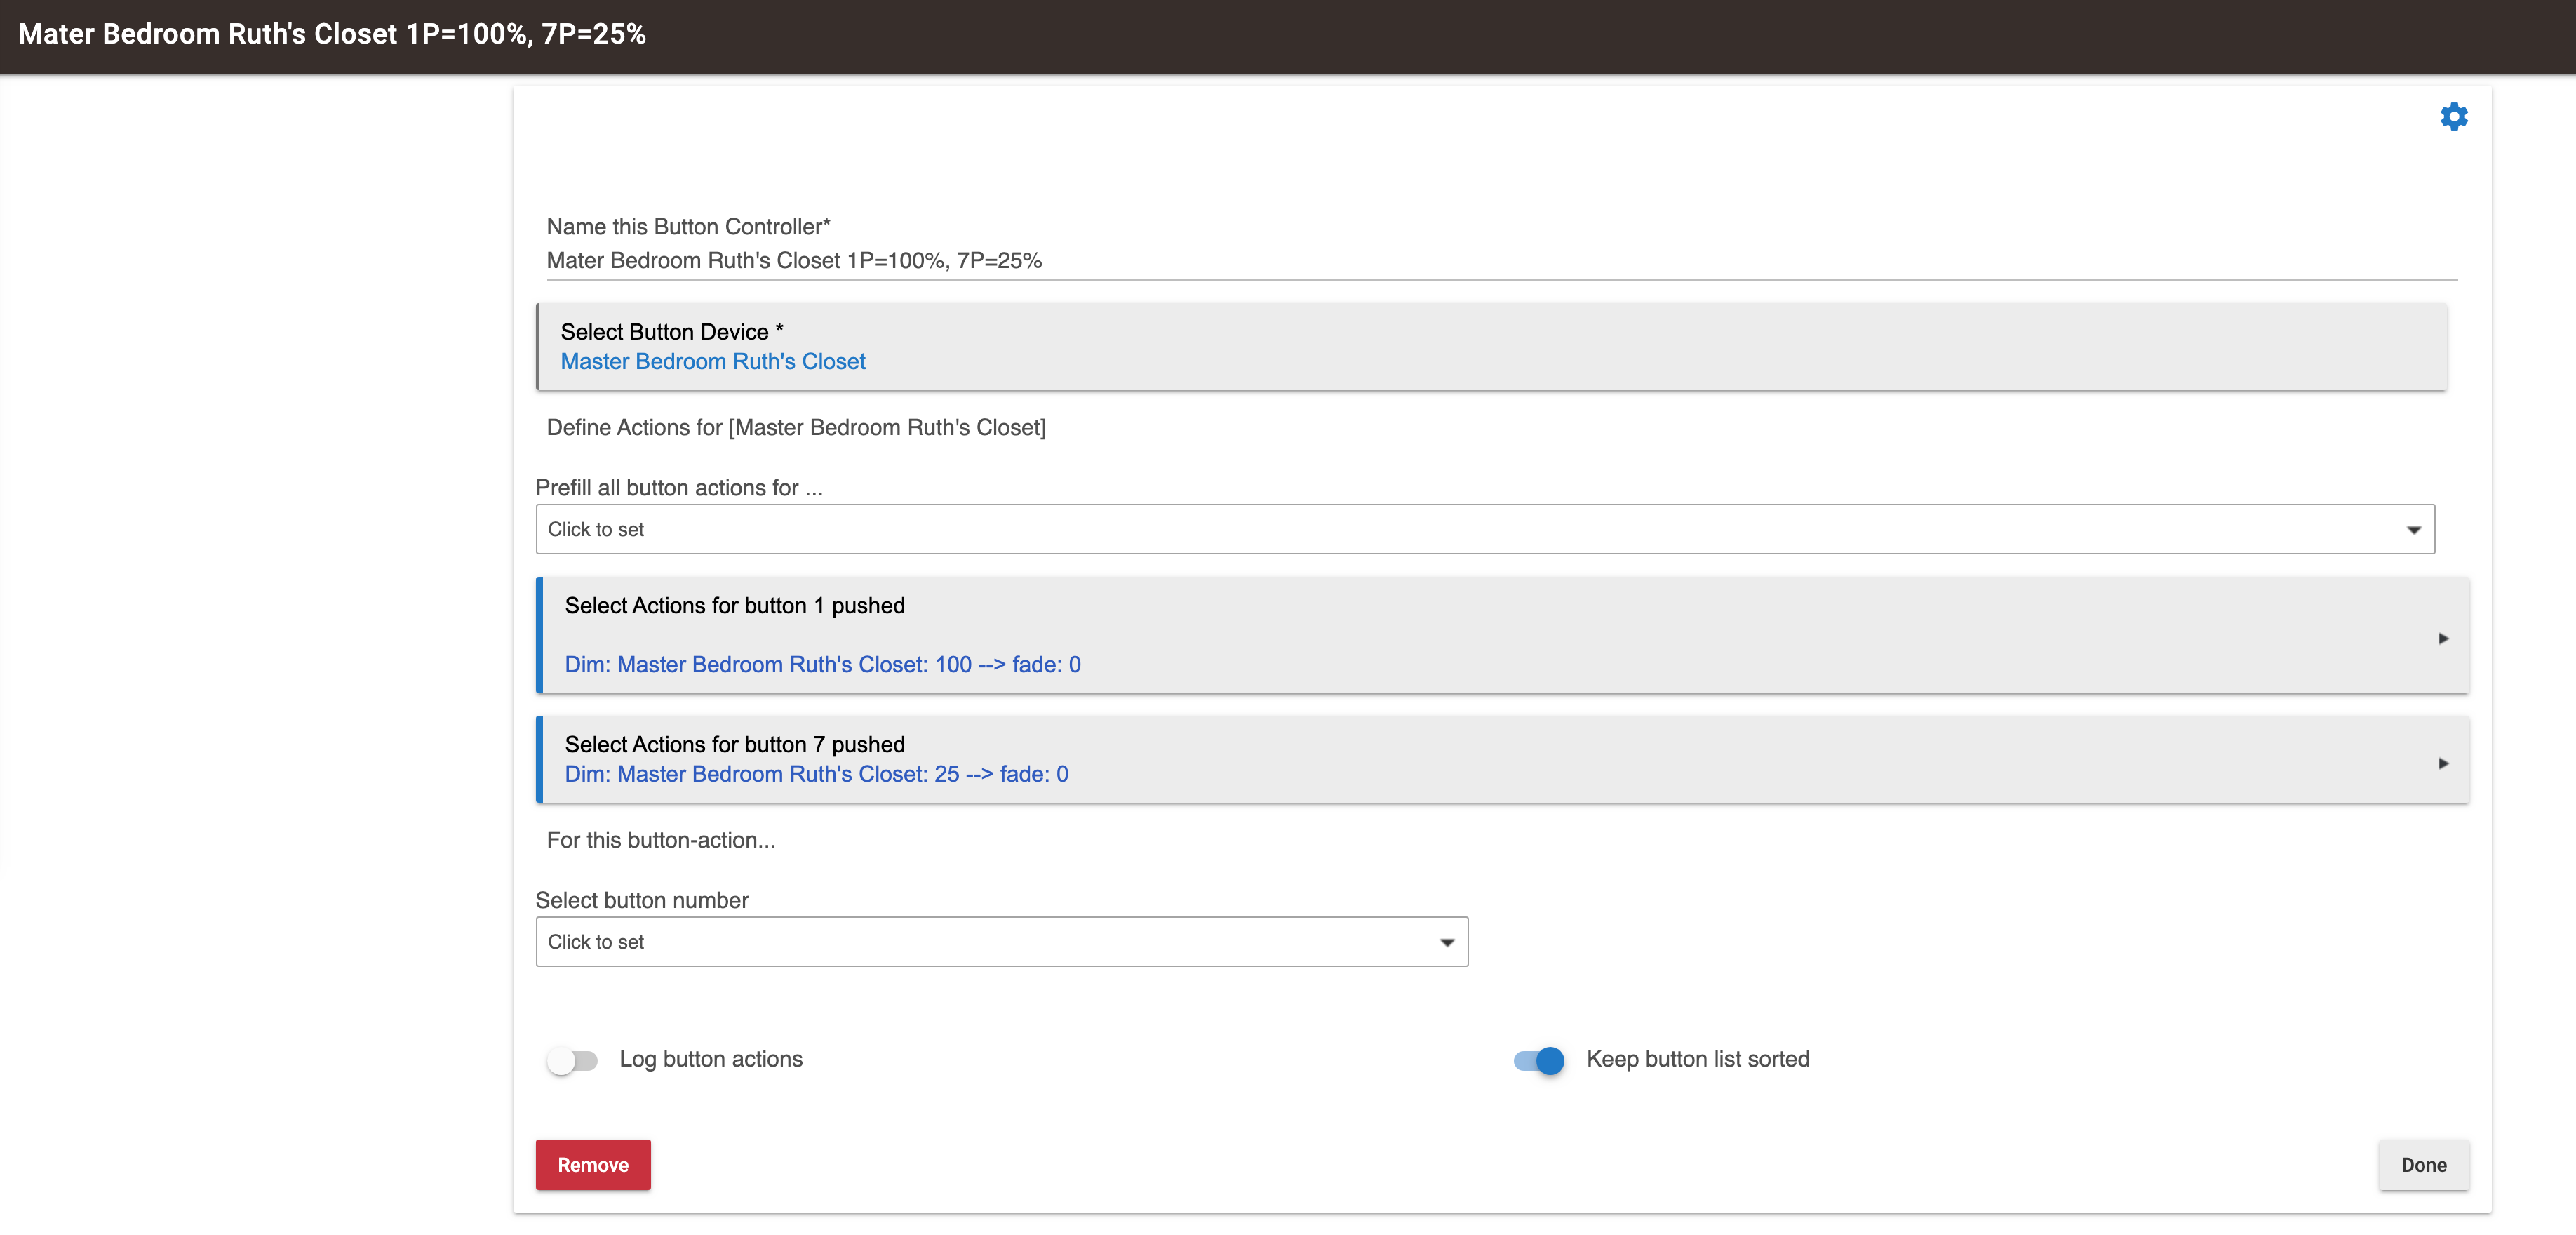The width and height of the screenshot is (2576, 1235).
Task: Click the red Remove button
Action: coord(593,1165)
